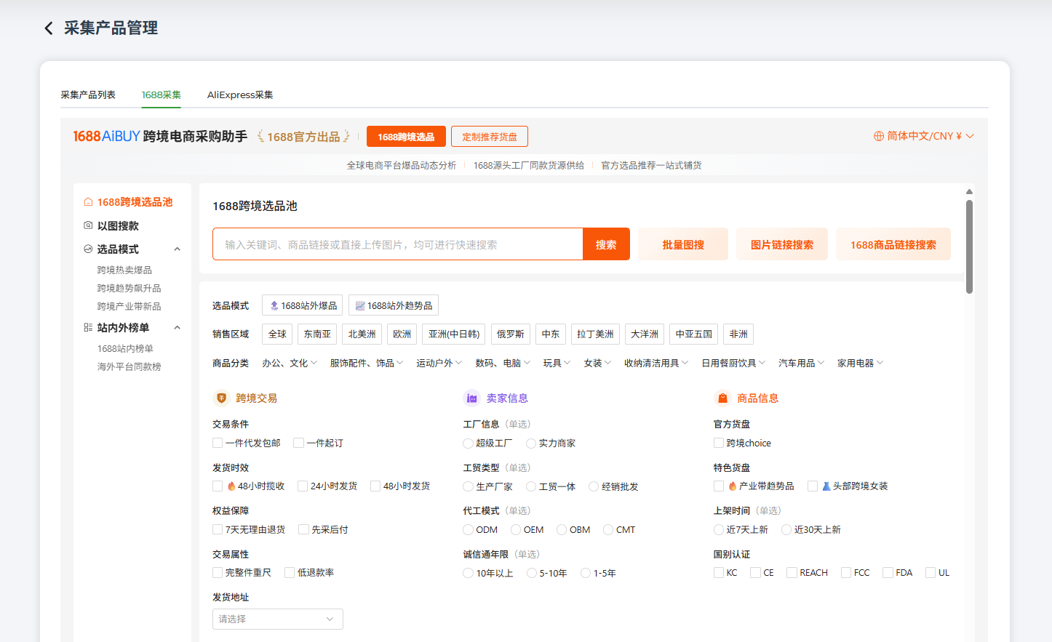The image size is (1052, 642).
Task: Open the 简体中文/CNY ¥ language dropdown
Action: [924, 136]
